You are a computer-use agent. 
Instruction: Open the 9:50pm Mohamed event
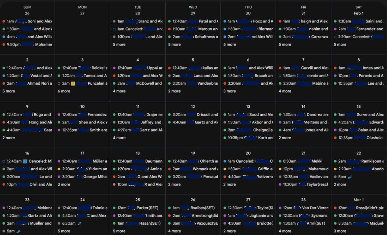(x=27, y=45)
